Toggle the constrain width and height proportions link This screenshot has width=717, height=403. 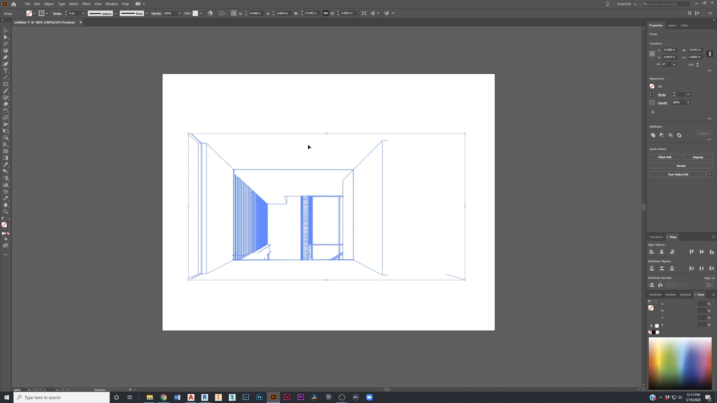click(710, 53)
